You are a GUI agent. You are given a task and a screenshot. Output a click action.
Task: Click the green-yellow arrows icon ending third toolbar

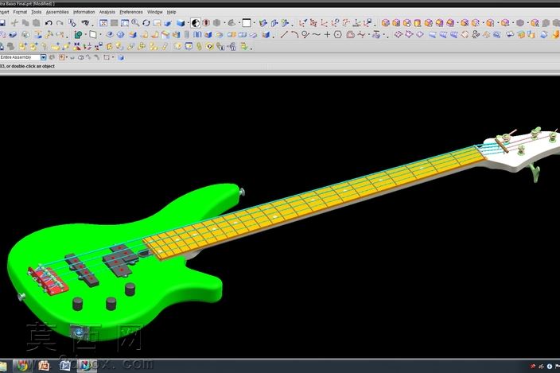coord(244,46)
